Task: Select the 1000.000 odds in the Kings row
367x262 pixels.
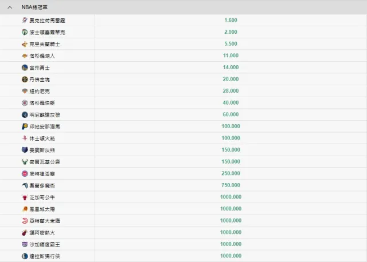Action: point(231,244)
